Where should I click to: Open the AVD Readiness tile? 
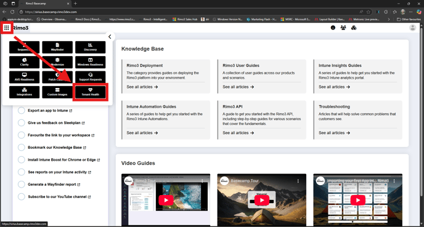(24, 77)
